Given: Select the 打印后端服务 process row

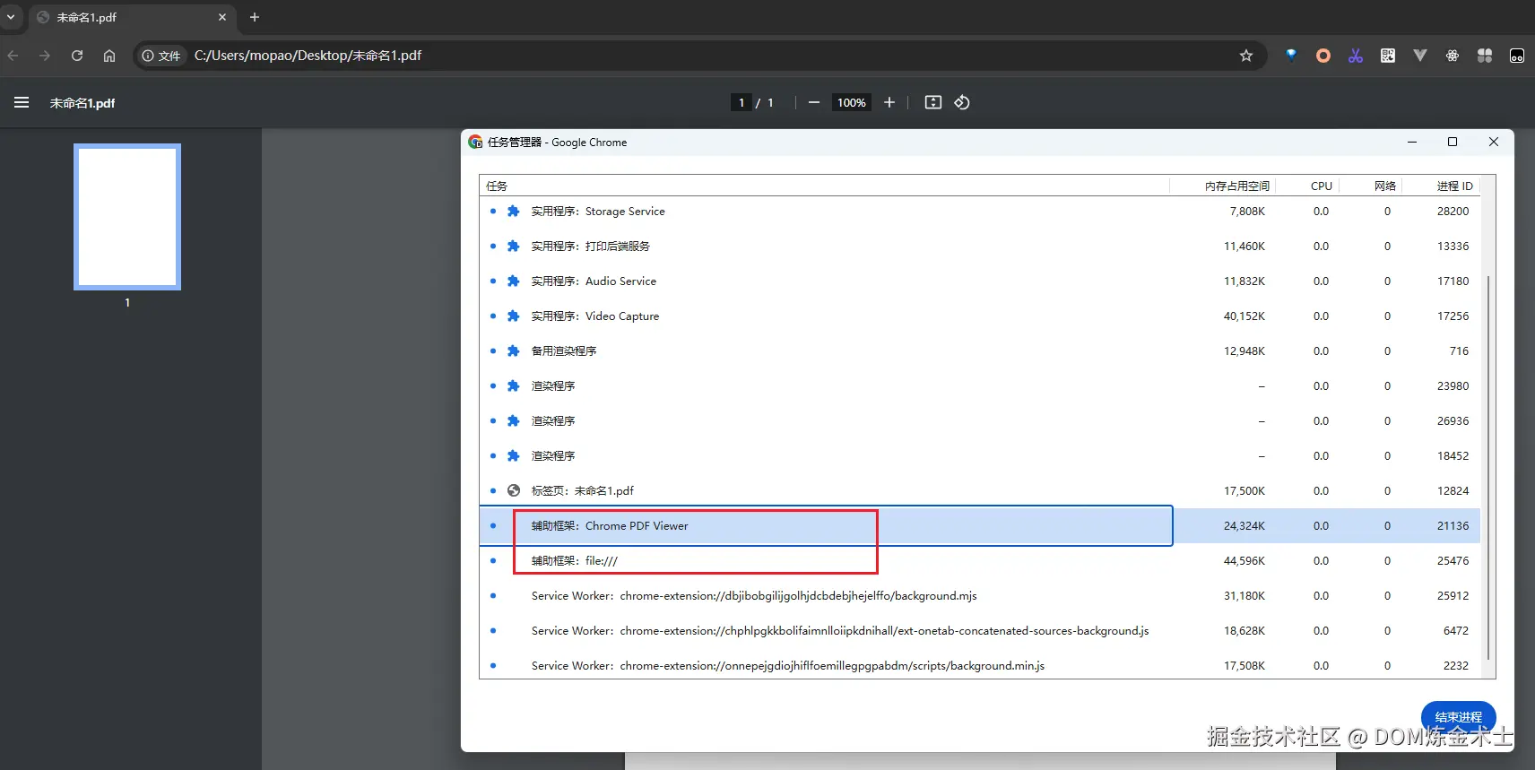Looking at the screenshot, I should pyautogui.click(x=980, y=247).
